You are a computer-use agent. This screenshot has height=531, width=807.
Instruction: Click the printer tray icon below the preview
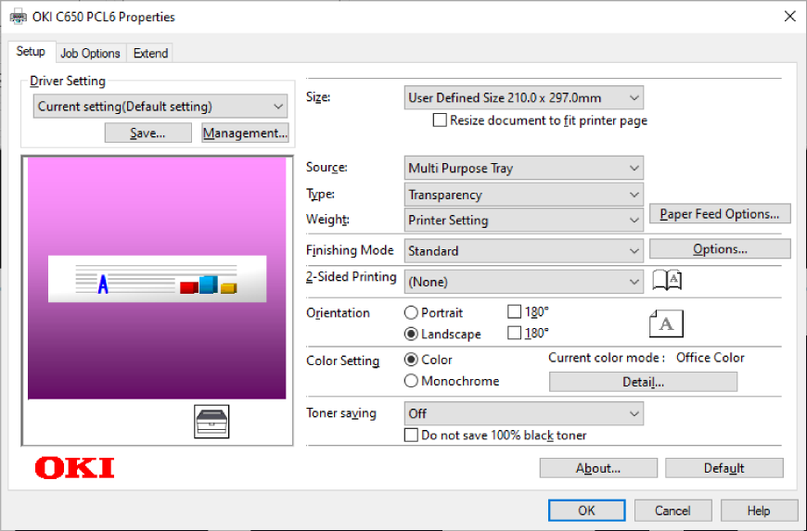click(211, 422)
